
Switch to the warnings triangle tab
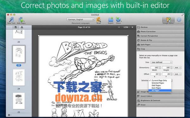[22, 27]
